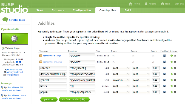Click the SUSE Studio logo

coord(15,8)
